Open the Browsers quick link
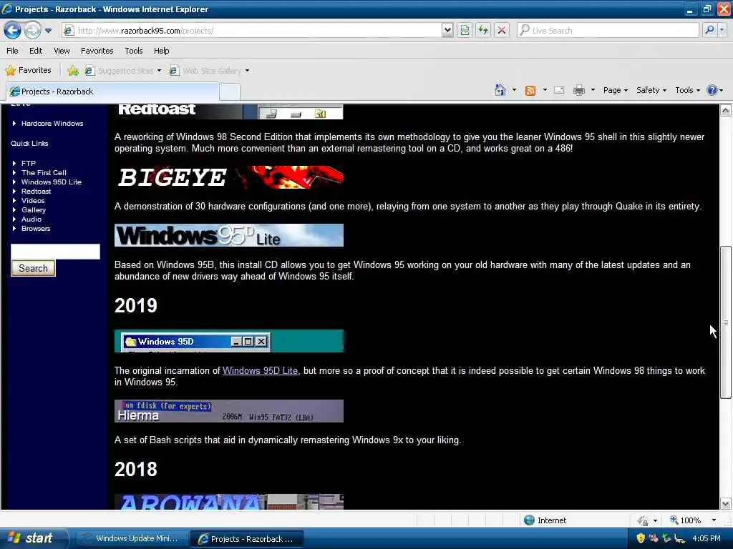733x549 pixels. 36,229
